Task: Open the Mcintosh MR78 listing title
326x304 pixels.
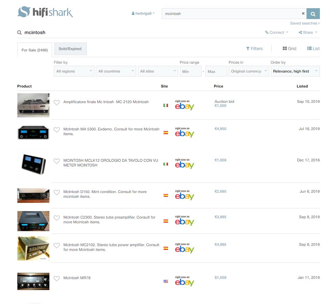Action: tap(77, 278)
